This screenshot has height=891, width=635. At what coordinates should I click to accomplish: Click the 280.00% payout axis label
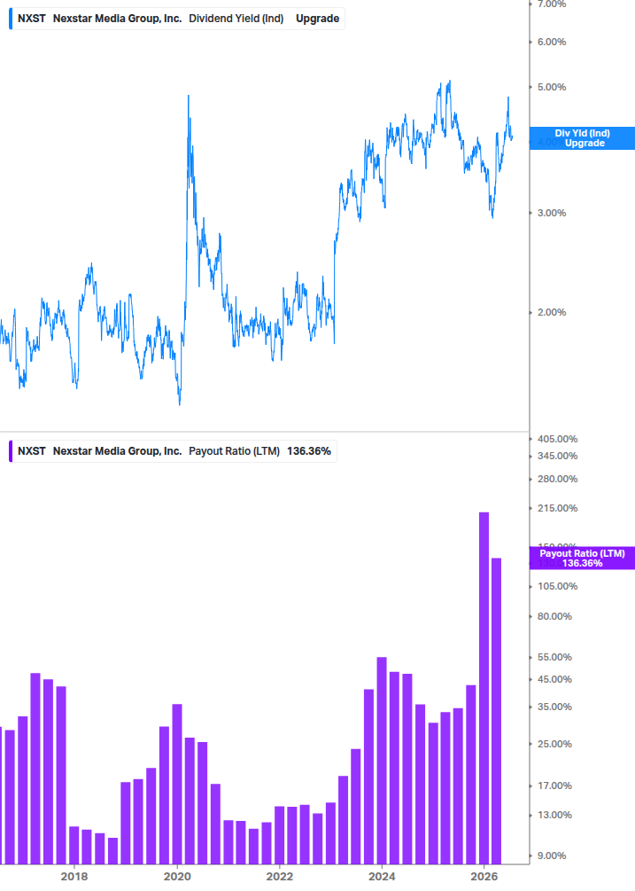pyautogui.click(x=557, y=479)
